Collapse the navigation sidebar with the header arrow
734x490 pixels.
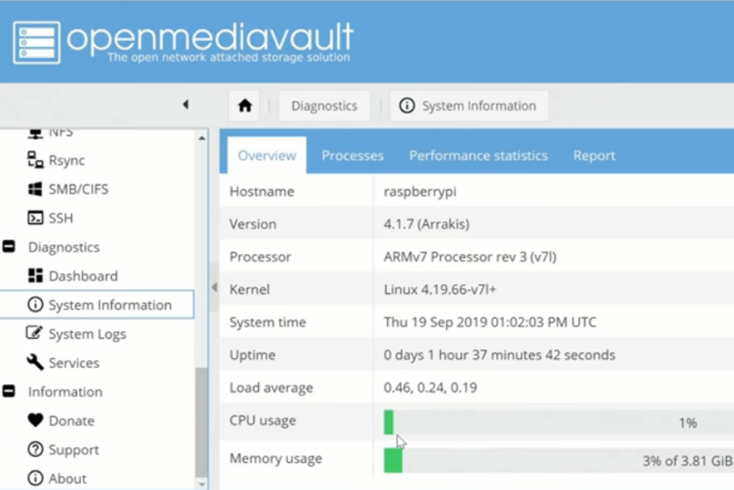point(186,105)
